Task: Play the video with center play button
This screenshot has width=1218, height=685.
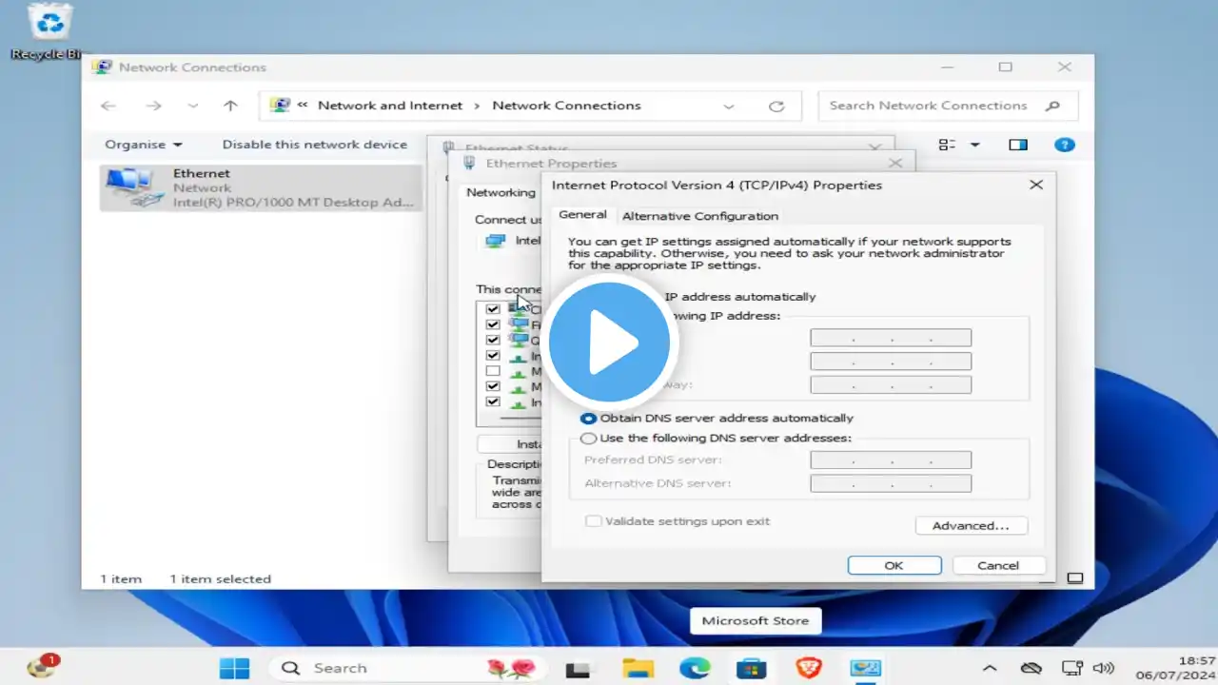Action: (610, 342)
